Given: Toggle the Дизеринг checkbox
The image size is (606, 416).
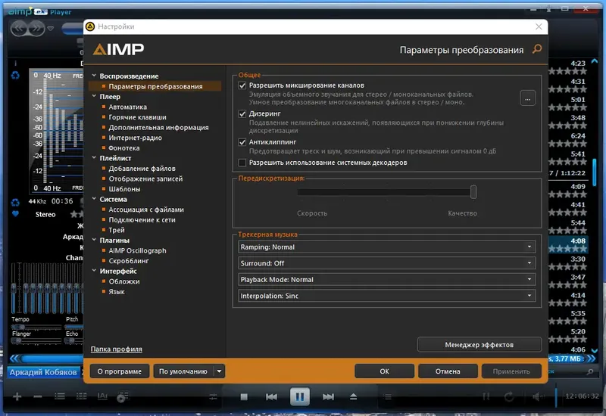Looking at the screenshot, I should 242,113.
